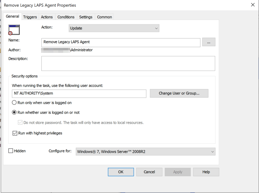Click the NT AUTHORITY\System user account field
This screenshot has width=259, height=193.
[79, 93]
